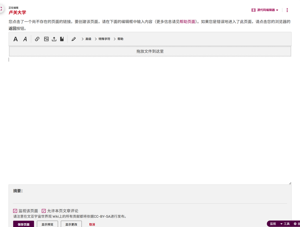Click the textarea resize handle corner
Viewport: 300px width, 227px height.
(290, 183)
